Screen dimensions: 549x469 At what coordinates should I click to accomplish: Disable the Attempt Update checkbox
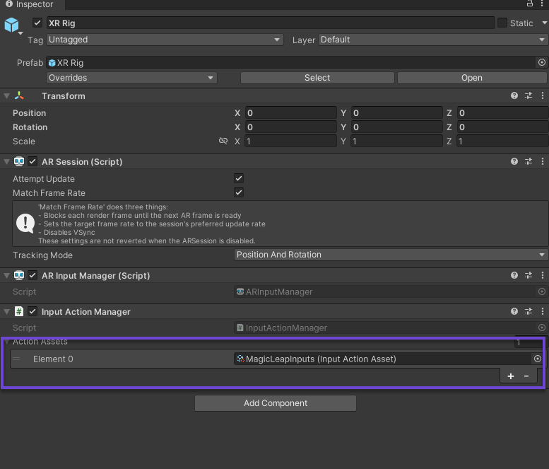click(239, 179)
